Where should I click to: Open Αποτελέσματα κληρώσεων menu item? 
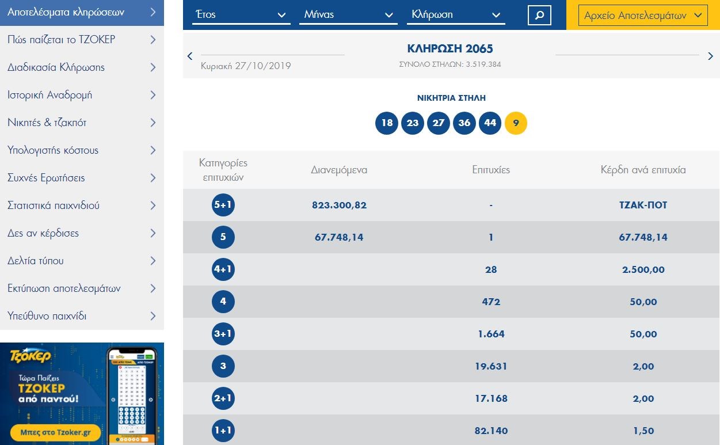[82, 12]
